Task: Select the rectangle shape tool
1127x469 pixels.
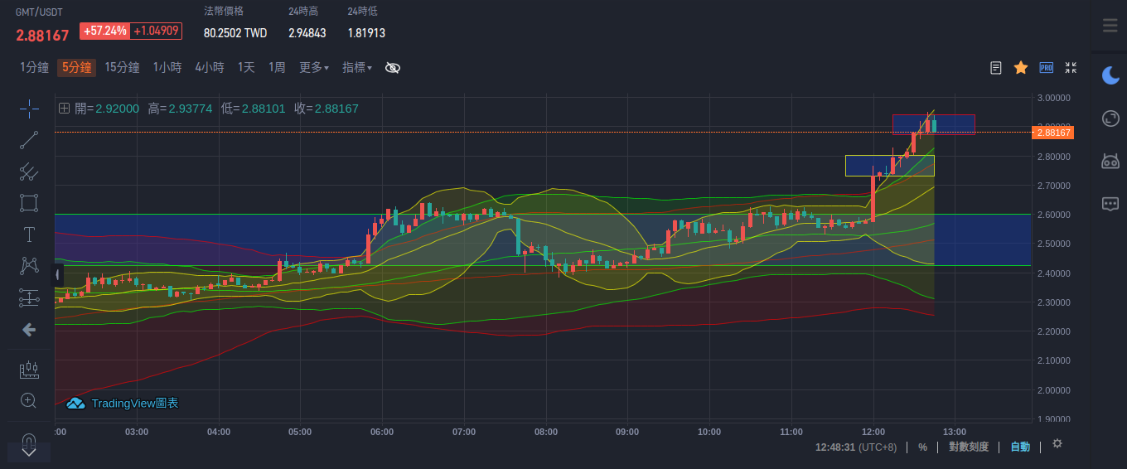Action: pos(29,203)
